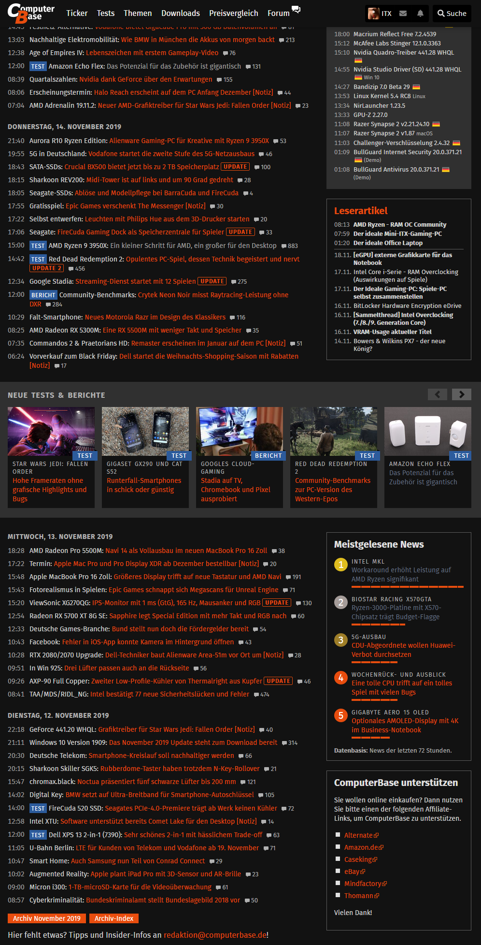Open Gigaset GX290 und CAT S52 thumbnail
Image resolution: width=481 pixels, height=945 pixels.
[145, 431]
